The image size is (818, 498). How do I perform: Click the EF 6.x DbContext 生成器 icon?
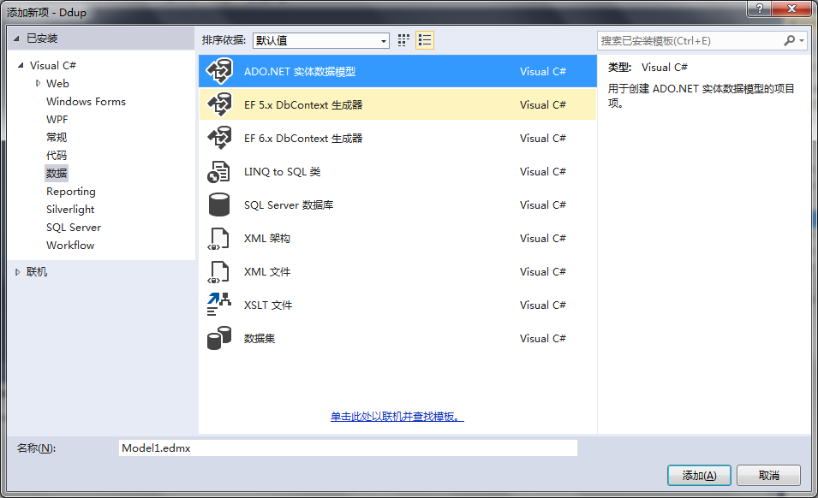219,138
